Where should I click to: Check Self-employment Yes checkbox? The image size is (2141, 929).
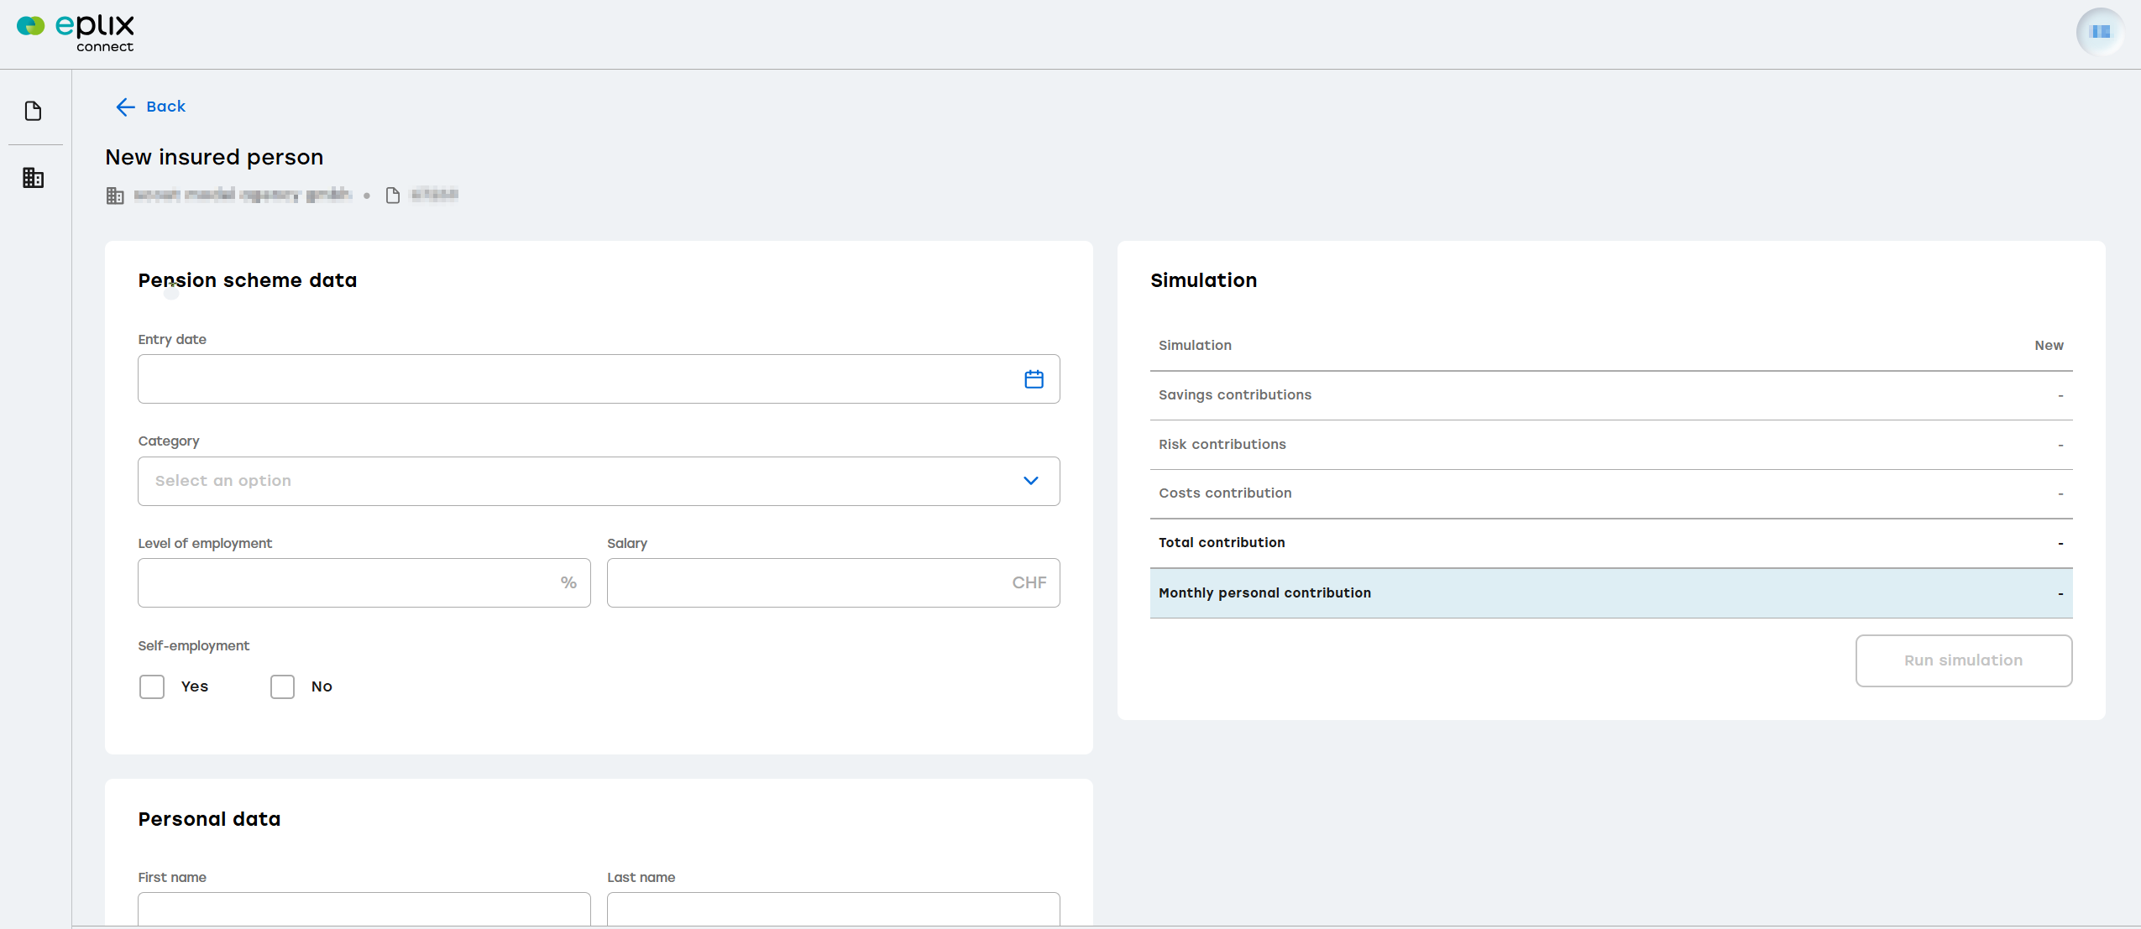point(152,686)
